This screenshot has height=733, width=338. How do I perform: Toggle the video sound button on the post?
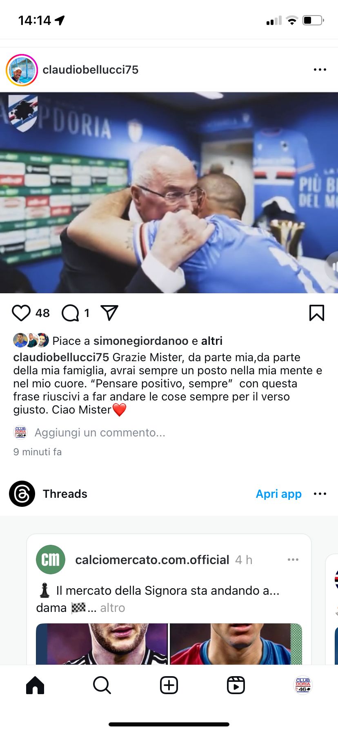pyautogui.click(x=332, y=266)
